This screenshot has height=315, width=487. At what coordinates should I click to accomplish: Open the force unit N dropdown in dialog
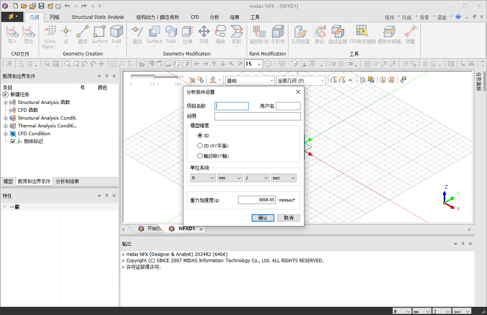coord(203,178)
